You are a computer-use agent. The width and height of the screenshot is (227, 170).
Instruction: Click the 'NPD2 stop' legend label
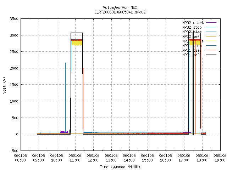192,27
